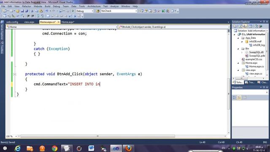Open the NoCheck combo box dropdown

tap(136, 11)
